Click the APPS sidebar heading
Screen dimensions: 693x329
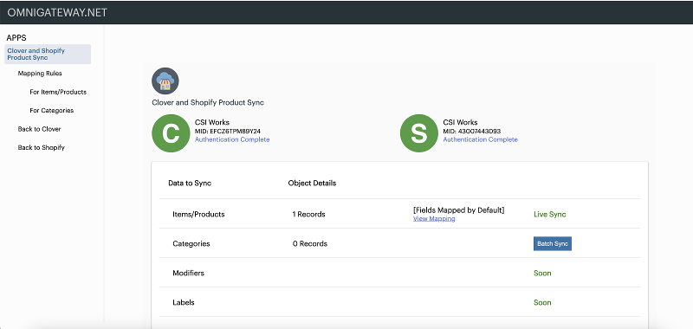[16, 38]
